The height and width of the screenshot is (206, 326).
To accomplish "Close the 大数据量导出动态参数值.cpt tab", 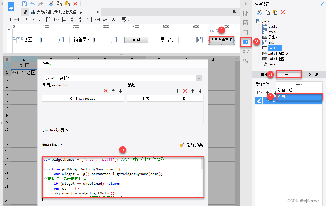I will point(98,12).
